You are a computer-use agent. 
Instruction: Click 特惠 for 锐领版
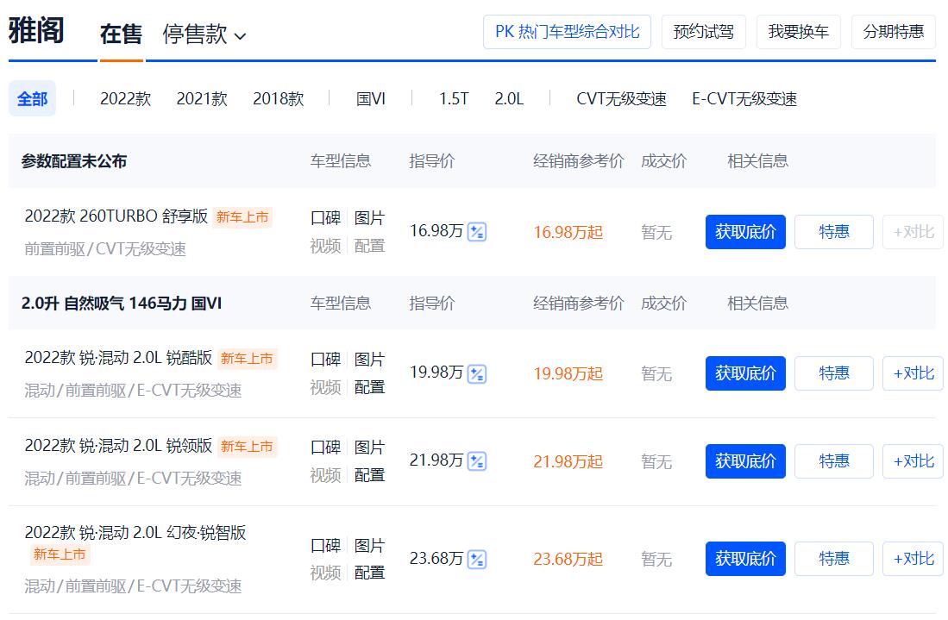click(x=834, y=461)
